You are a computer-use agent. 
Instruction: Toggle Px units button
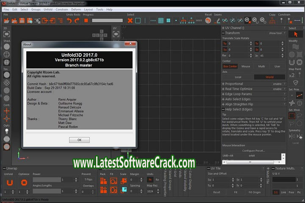(150, 180)
